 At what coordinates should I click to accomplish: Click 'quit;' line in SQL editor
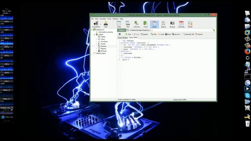click(125, 60)
